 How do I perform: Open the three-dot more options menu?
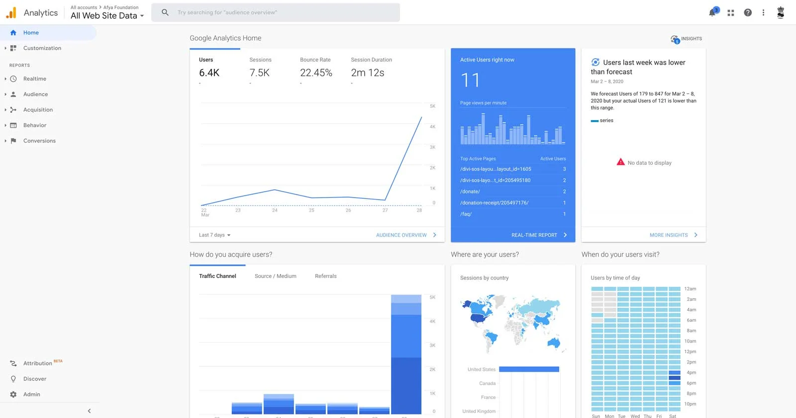tap(763, 13)
